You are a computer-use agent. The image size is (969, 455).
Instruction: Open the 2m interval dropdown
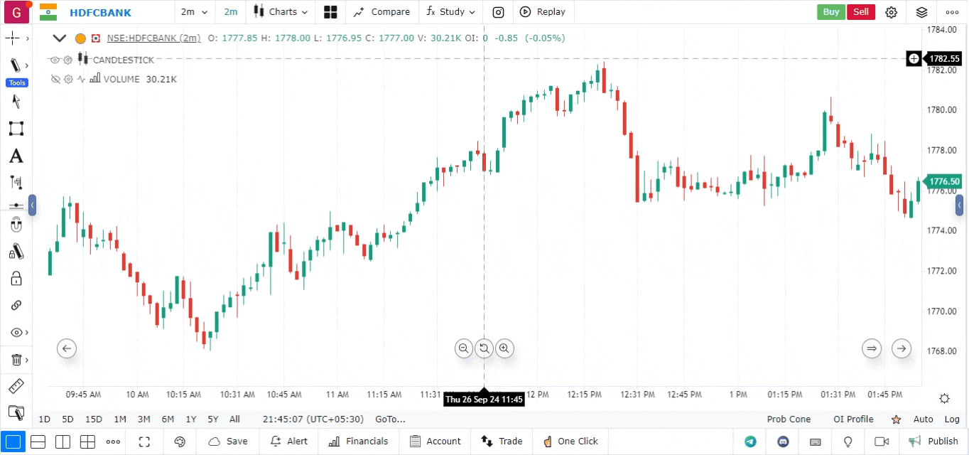[x=195, y=12]
